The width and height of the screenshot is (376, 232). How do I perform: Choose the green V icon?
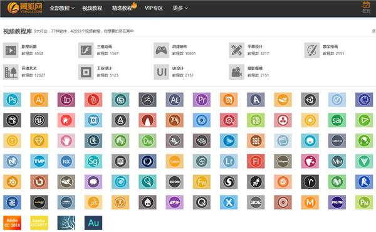point(364,161)
